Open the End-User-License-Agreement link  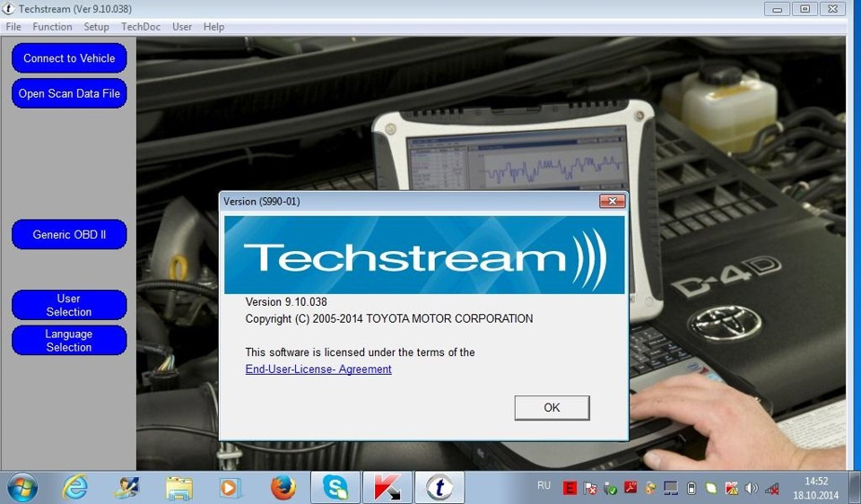point(318,369)
